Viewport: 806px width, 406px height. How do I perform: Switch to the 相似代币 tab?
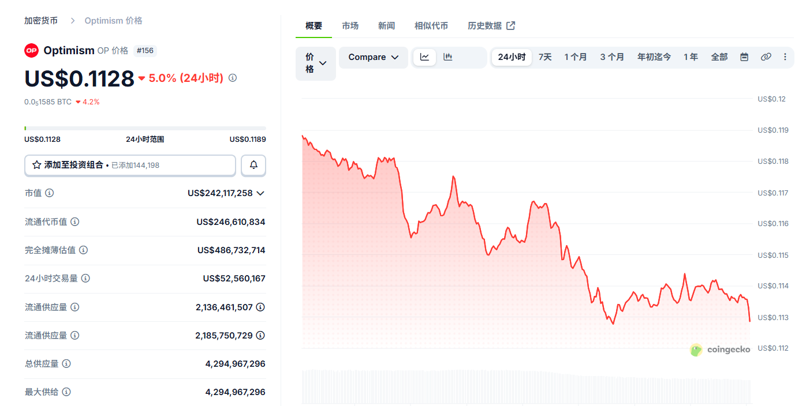coord(431,26)
